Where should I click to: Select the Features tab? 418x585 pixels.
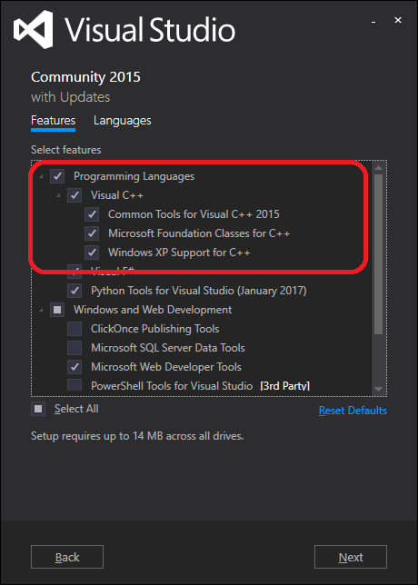(x=53, y=121)
